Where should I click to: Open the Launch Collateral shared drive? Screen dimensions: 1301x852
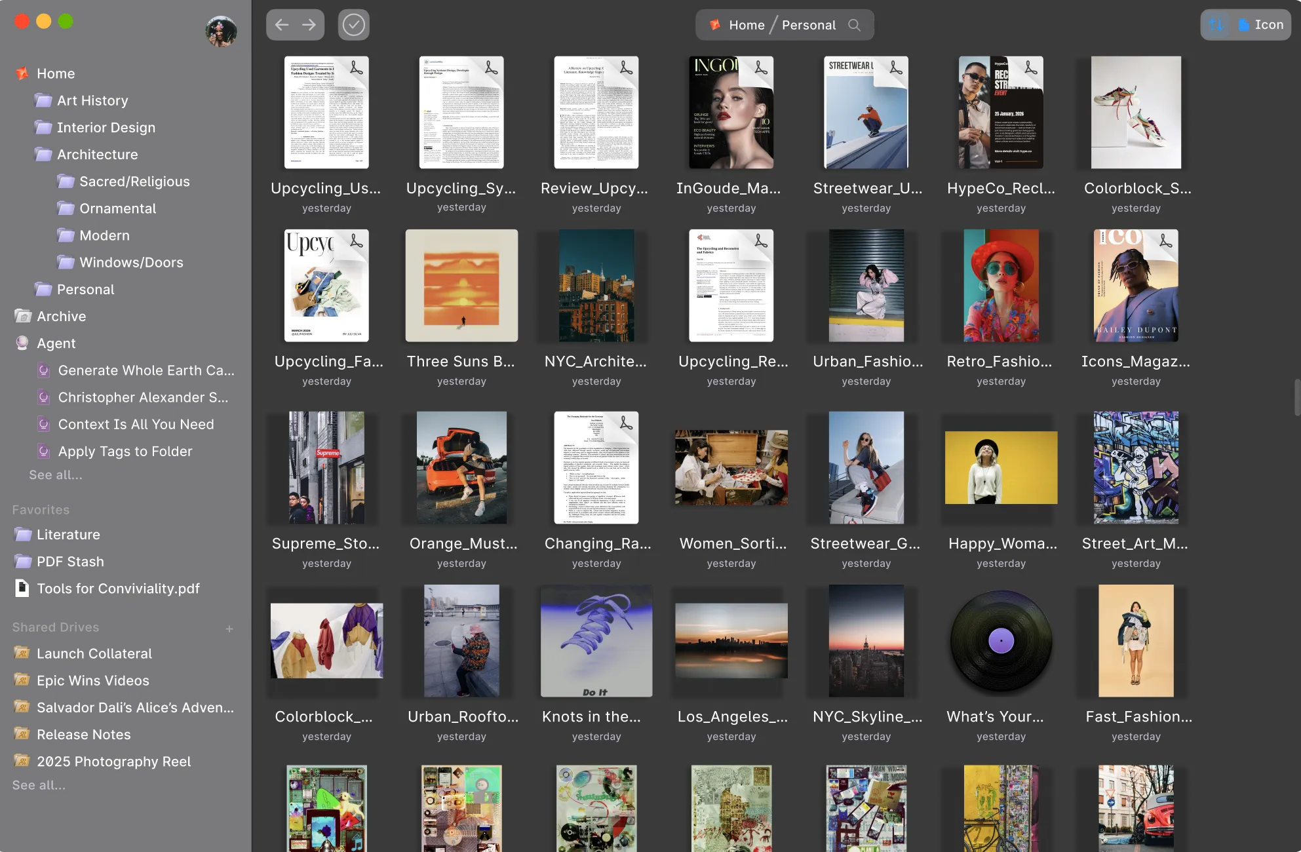tap(94, 653)
